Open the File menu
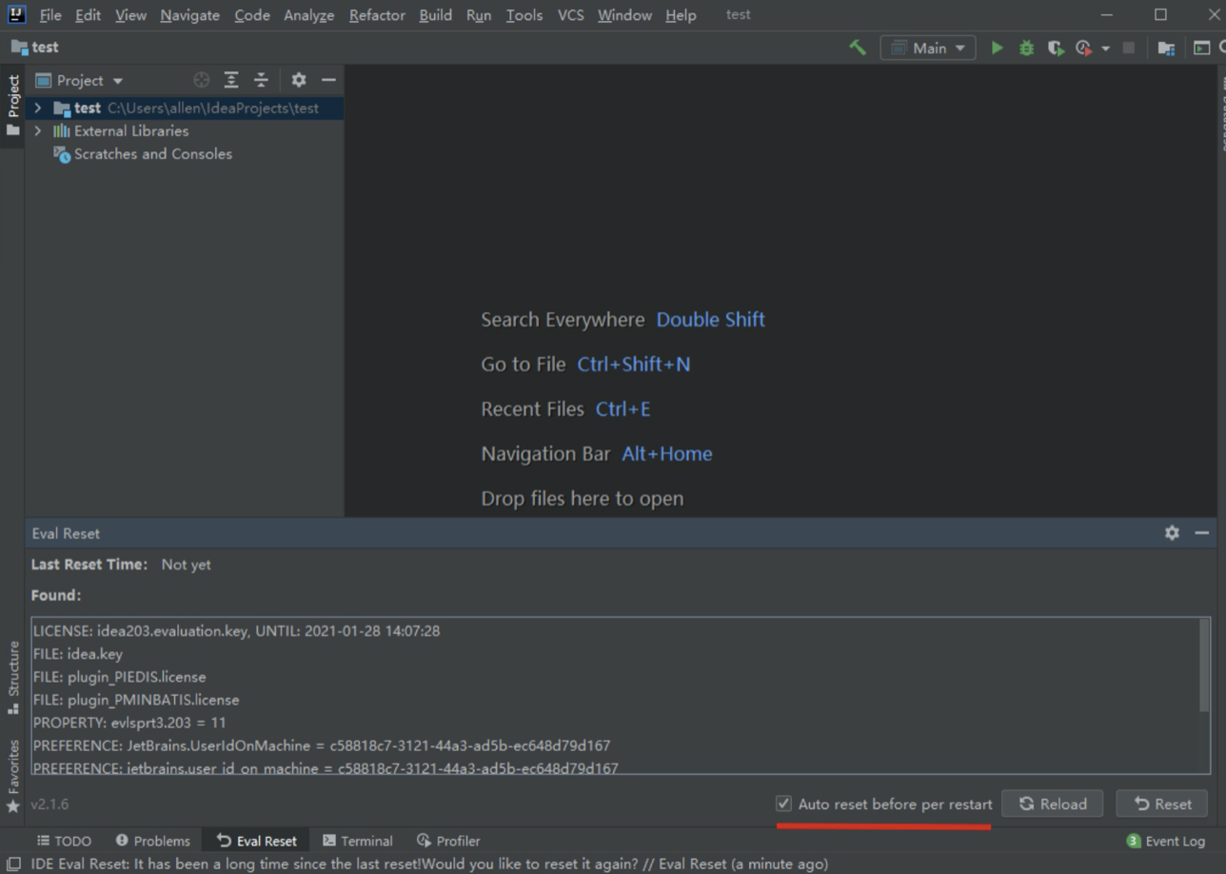1226x874 pixels. (50, 15)
